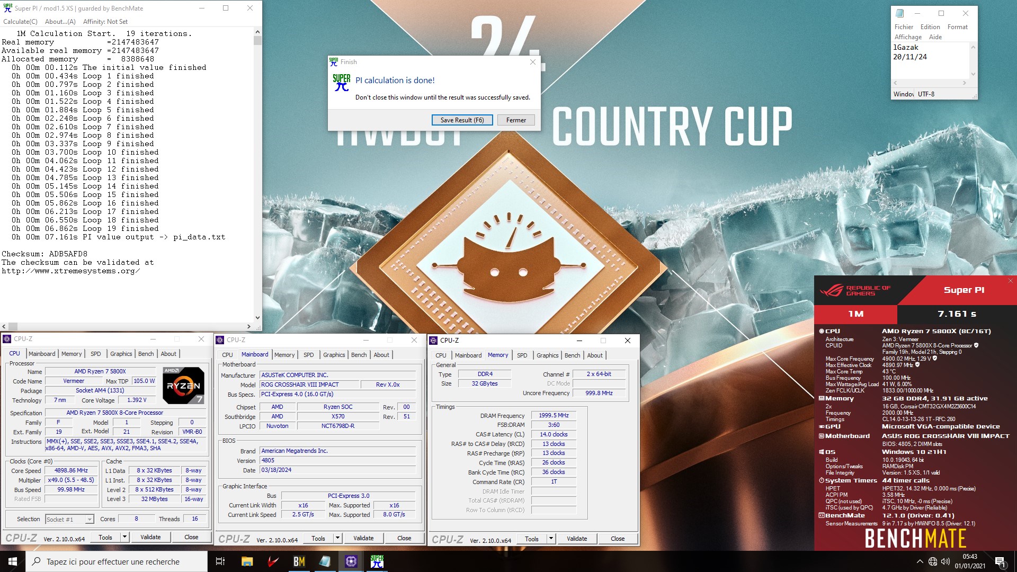Close the Finish dialog with X
The width and height of the screenshot is (1017, 572).
(533, 62)
